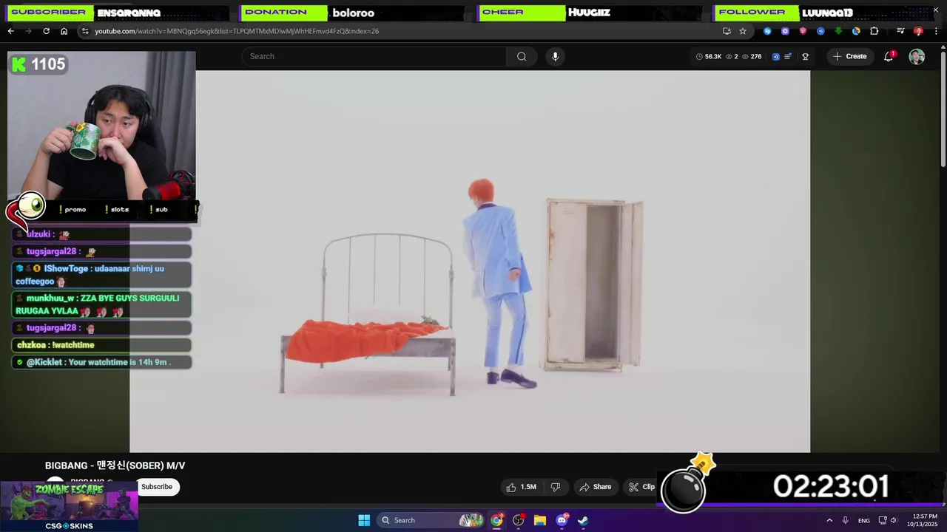Go back using browser back arrow
This screenshot has width=947, height=532.
(10, 31)
